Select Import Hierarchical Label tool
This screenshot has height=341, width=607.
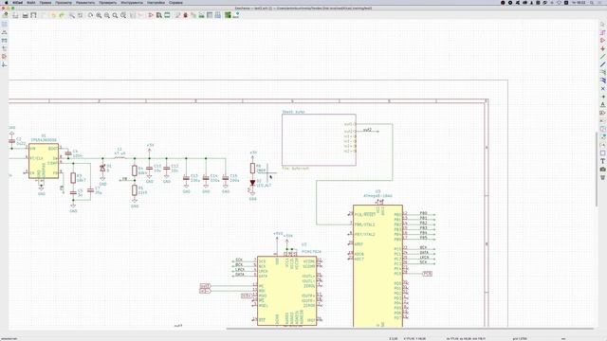click(x=603, y=136)
